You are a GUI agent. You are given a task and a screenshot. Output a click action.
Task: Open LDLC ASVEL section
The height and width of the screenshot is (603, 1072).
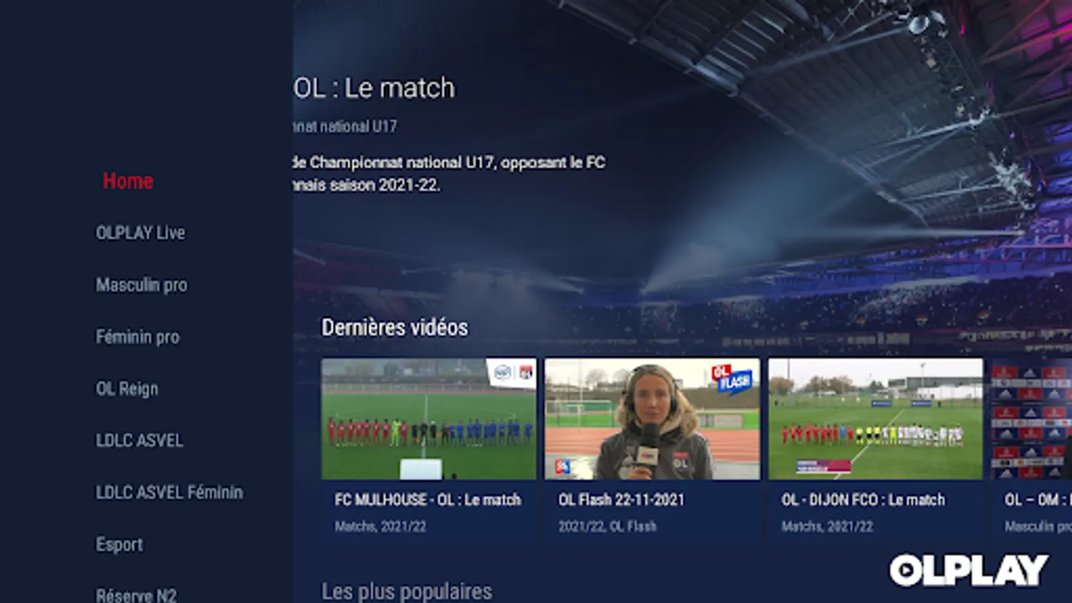139,440
